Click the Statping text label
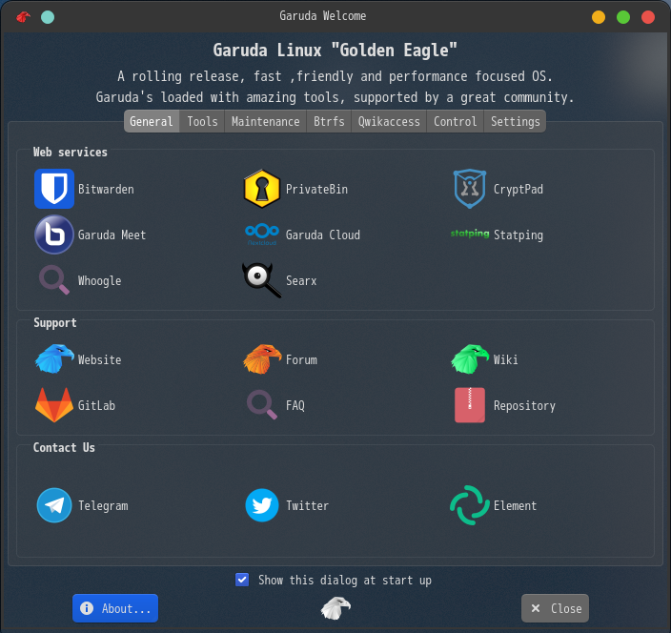This screenshot has width=671, height=633. click(x=518, y=235)
